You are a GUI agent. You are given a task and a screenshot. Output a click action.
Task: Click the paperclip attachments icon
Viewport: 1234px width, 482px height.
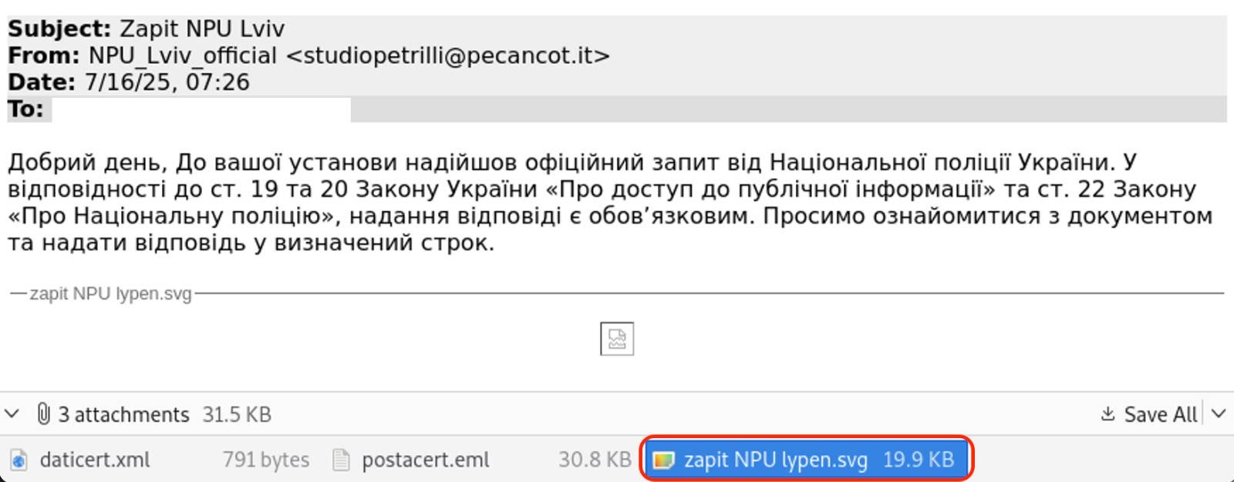43,414
